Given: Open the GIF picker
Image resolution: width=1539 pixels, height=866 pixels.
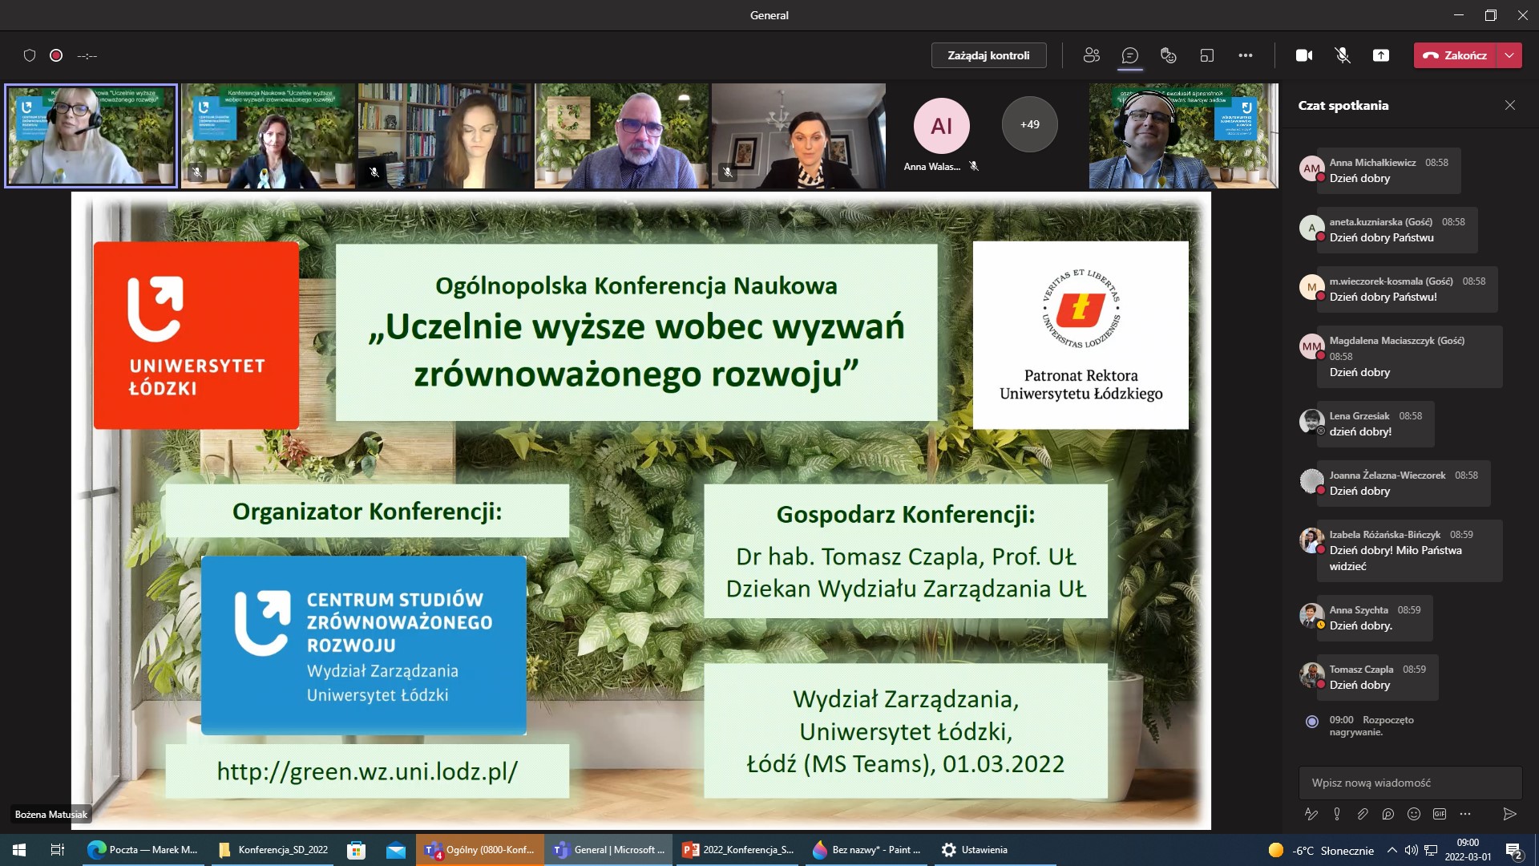Looking at the screenshot, I should point(1440,814).
